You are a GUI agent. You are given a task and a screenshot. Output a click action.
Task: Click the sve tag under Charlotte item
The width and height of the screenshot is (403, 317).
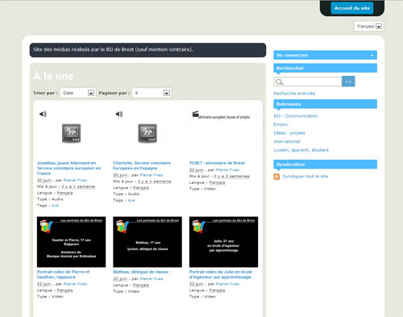coord(131,200)
